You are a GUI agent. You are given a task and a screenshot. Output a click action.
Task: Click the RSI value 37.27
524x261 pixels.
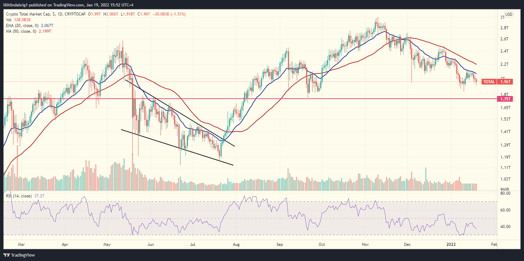point(40,196)
